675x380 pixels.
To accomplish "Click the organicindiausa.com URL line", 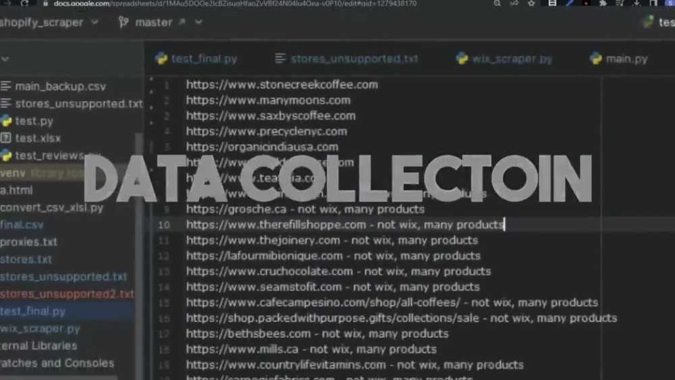I will point(262,146).
